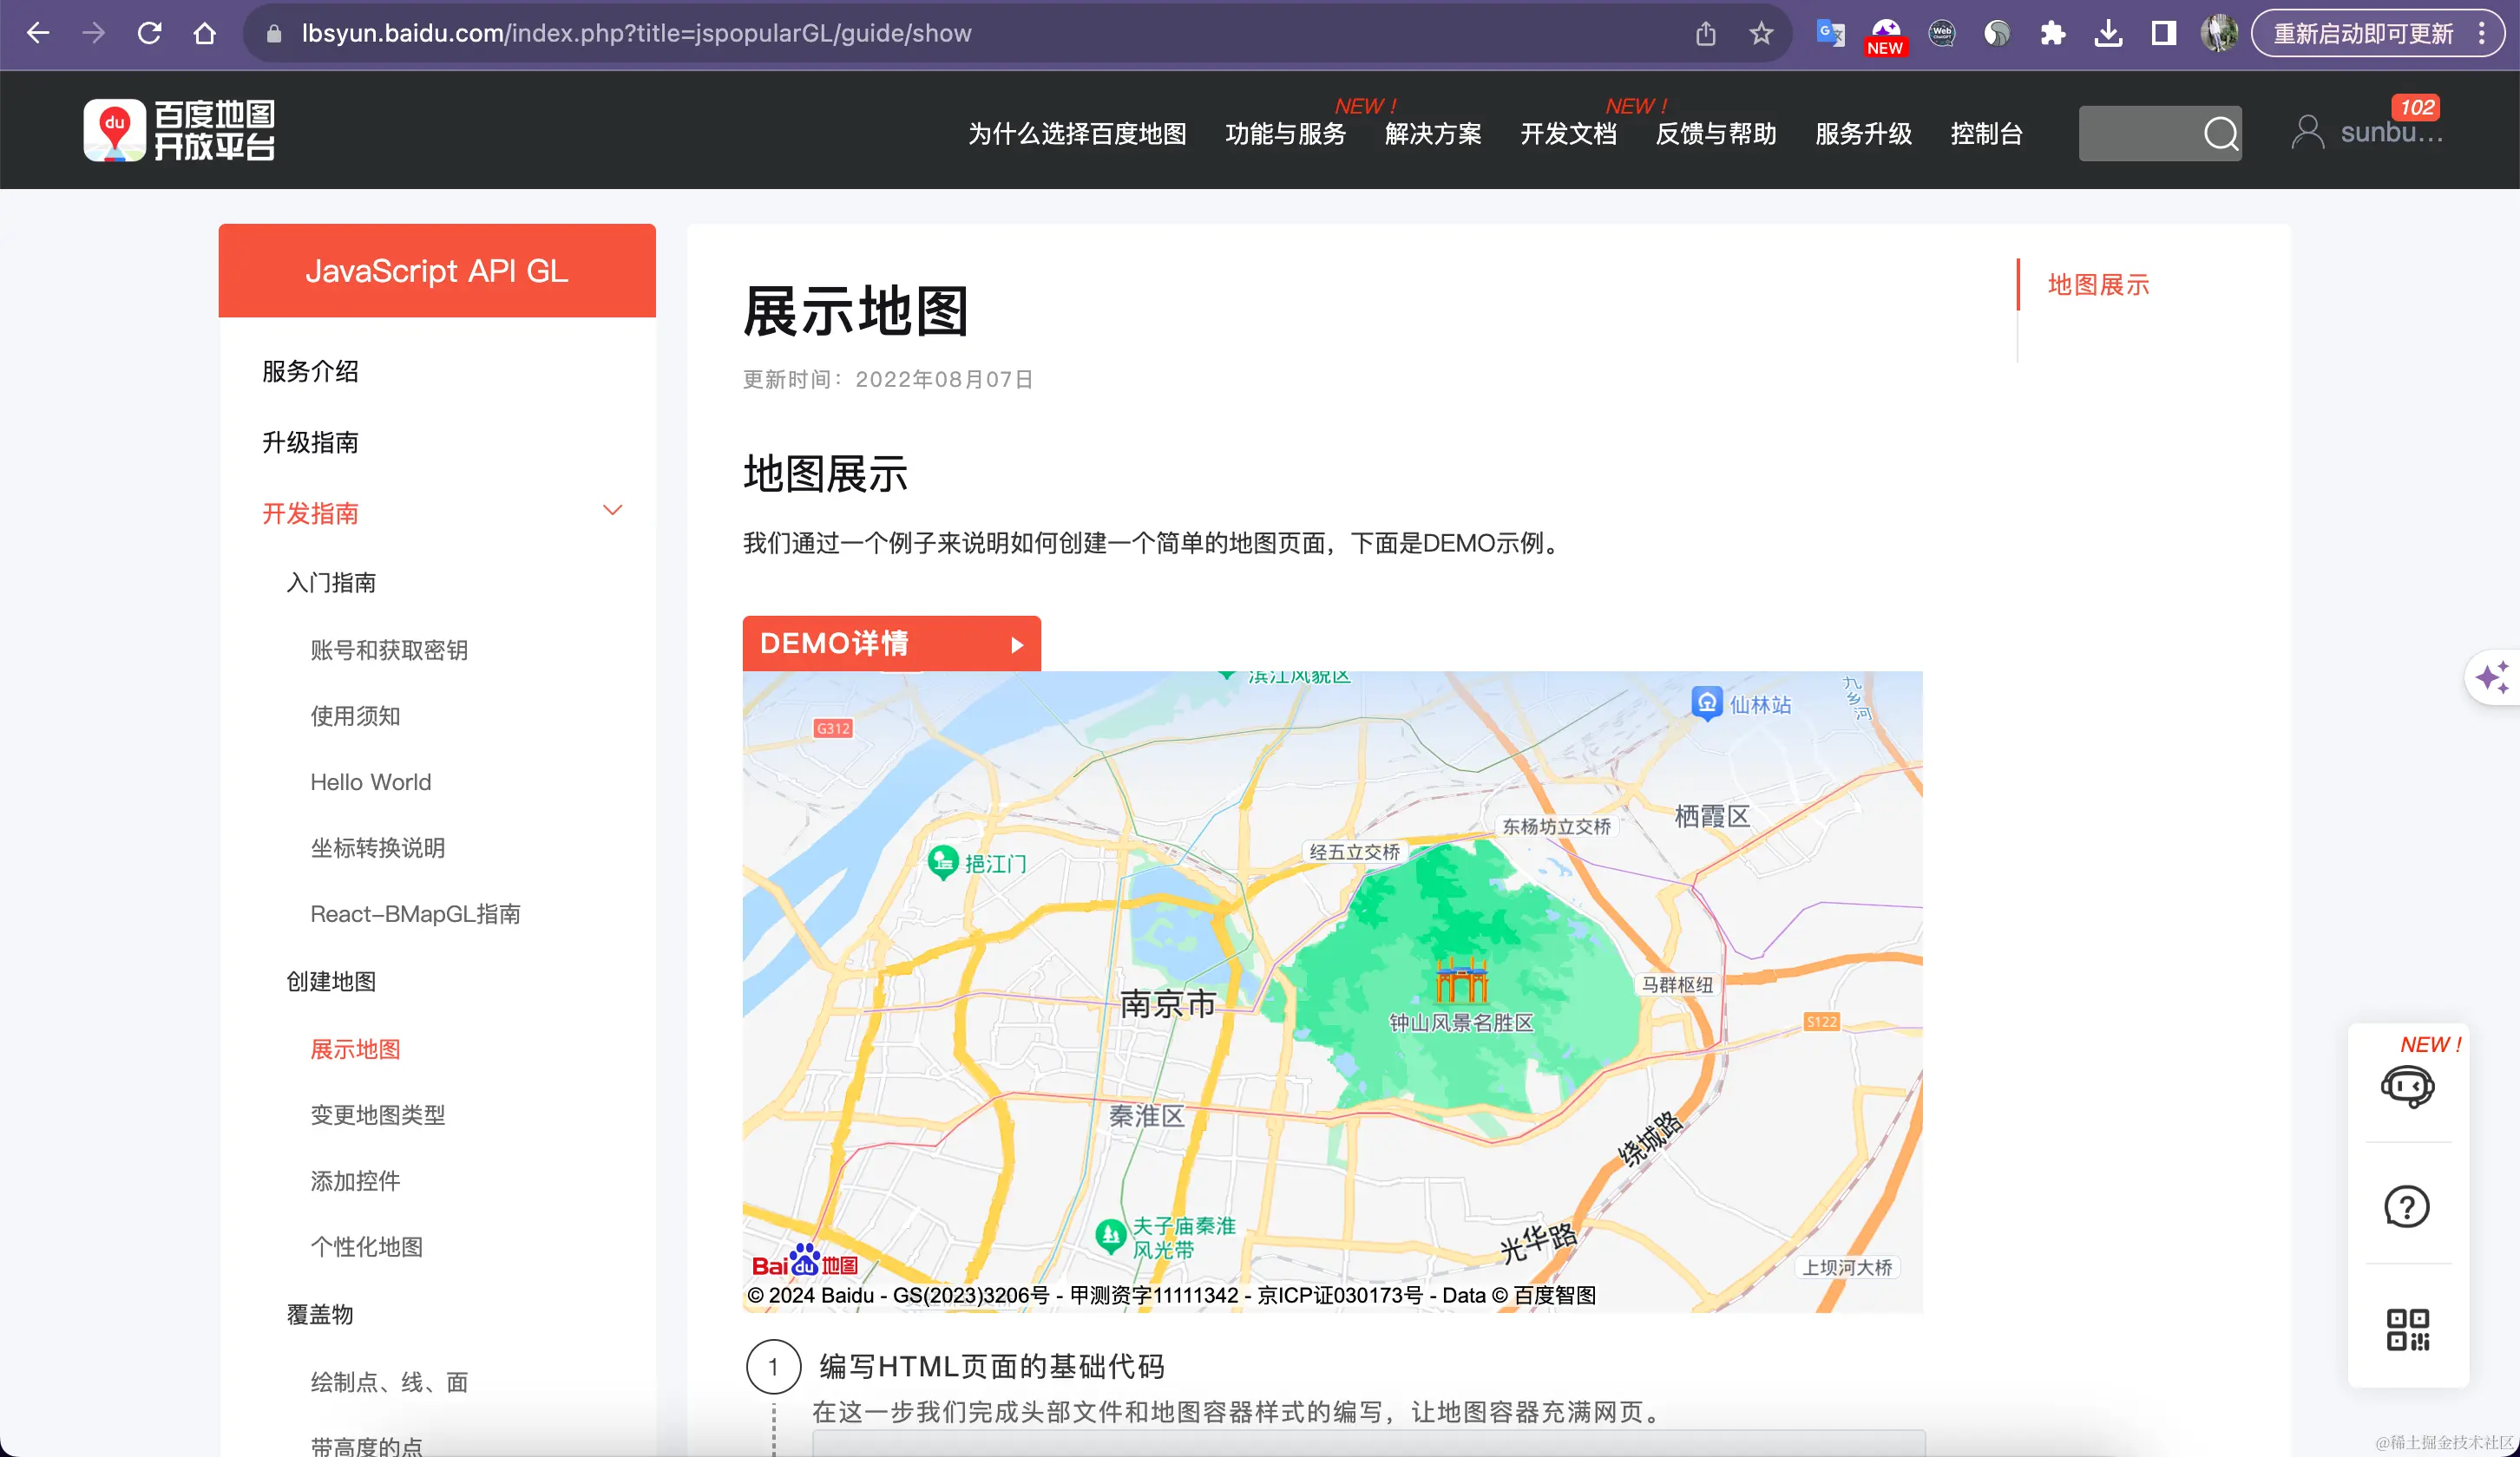Open the extensions puzzle menu
This screenshot has height=1457, width=2520.
[x=2053, y=34]
